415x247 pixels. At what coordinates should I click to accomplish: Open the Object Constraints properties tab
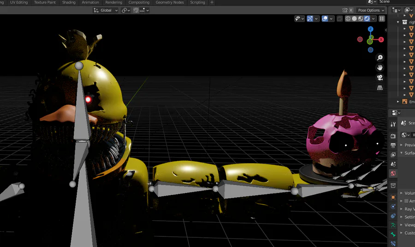pyautogui.click(x=393, y=216)
